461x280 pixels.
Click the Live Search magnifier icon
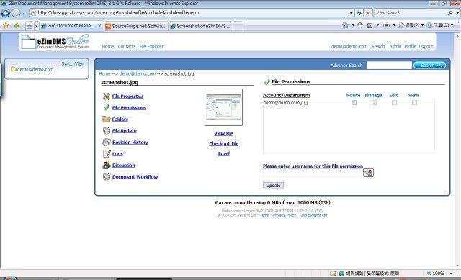pos(450,13)
